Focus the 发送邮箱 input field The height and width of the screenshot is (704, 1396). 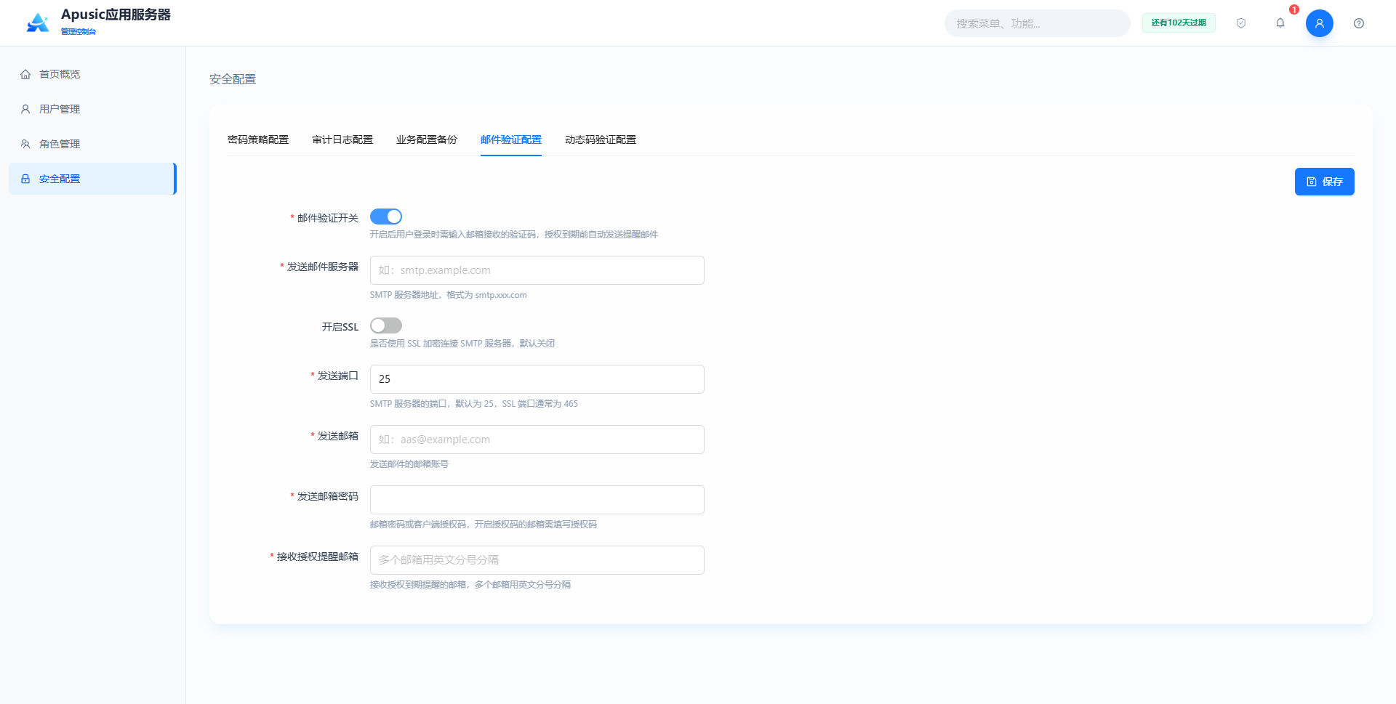coord(537,440)
